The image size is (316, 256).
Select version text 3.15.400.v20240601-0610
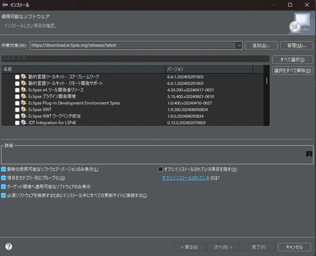tap(191, 97)
